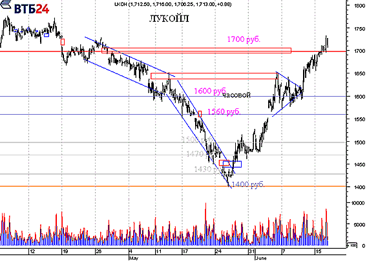Screen dimensions: 367x261
Task: Click date label 31 on time axis
Action: tap(252, 252)
